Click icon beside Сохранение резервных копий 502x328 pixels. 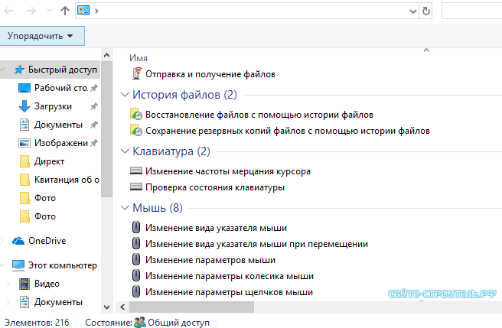tap(136, 130)
